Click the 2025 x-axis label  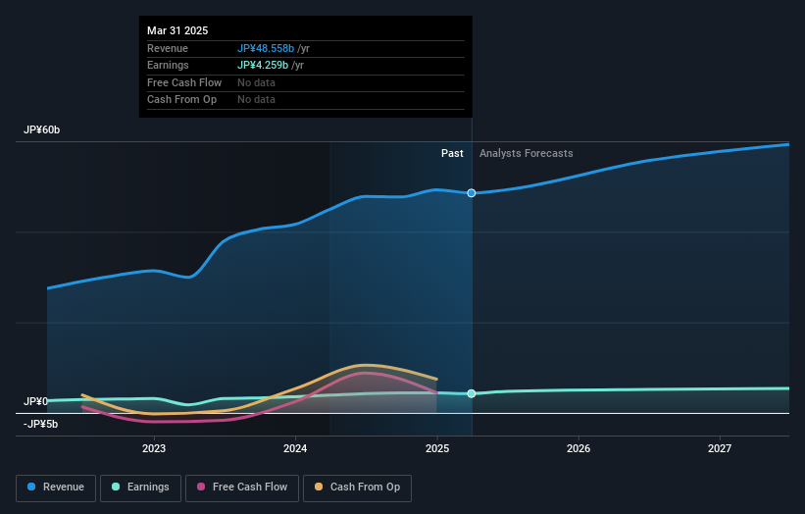tap(437, 448)
